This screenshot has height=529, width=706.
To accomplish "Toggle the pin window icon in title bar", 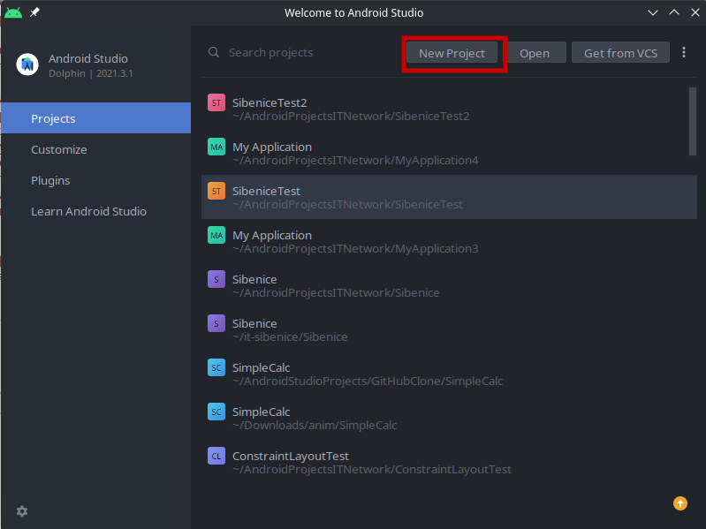I will [x=34, y=12].
